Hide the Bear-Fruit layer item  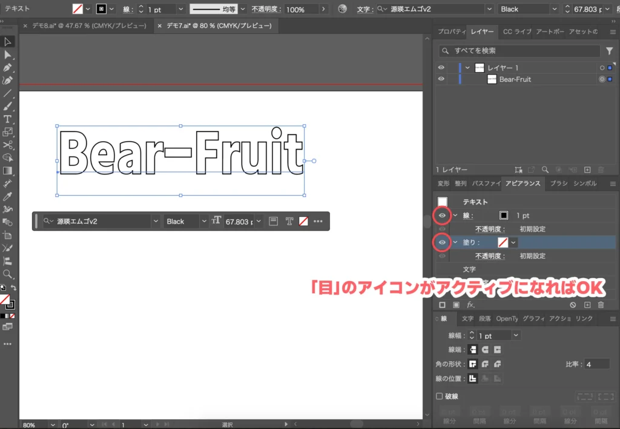point(441,79)
